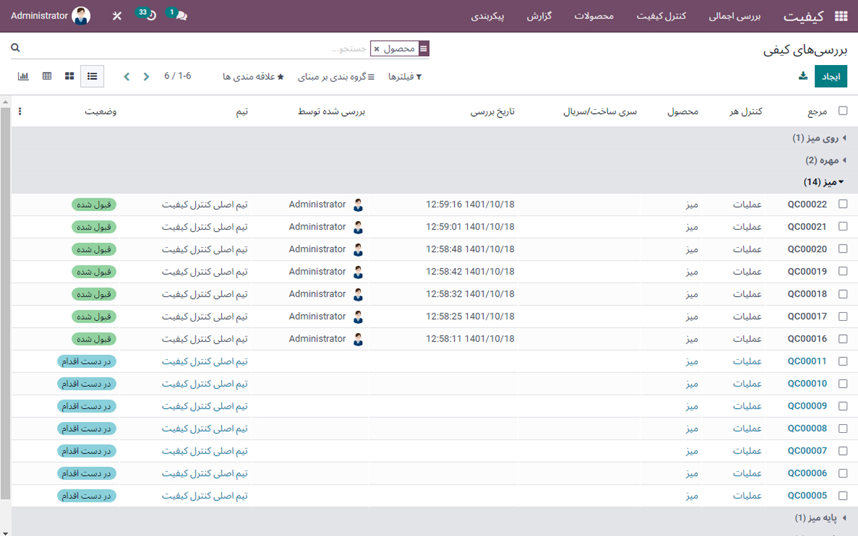Switch to graph view icon
858x536 pixels.
(x=23, y=76)
